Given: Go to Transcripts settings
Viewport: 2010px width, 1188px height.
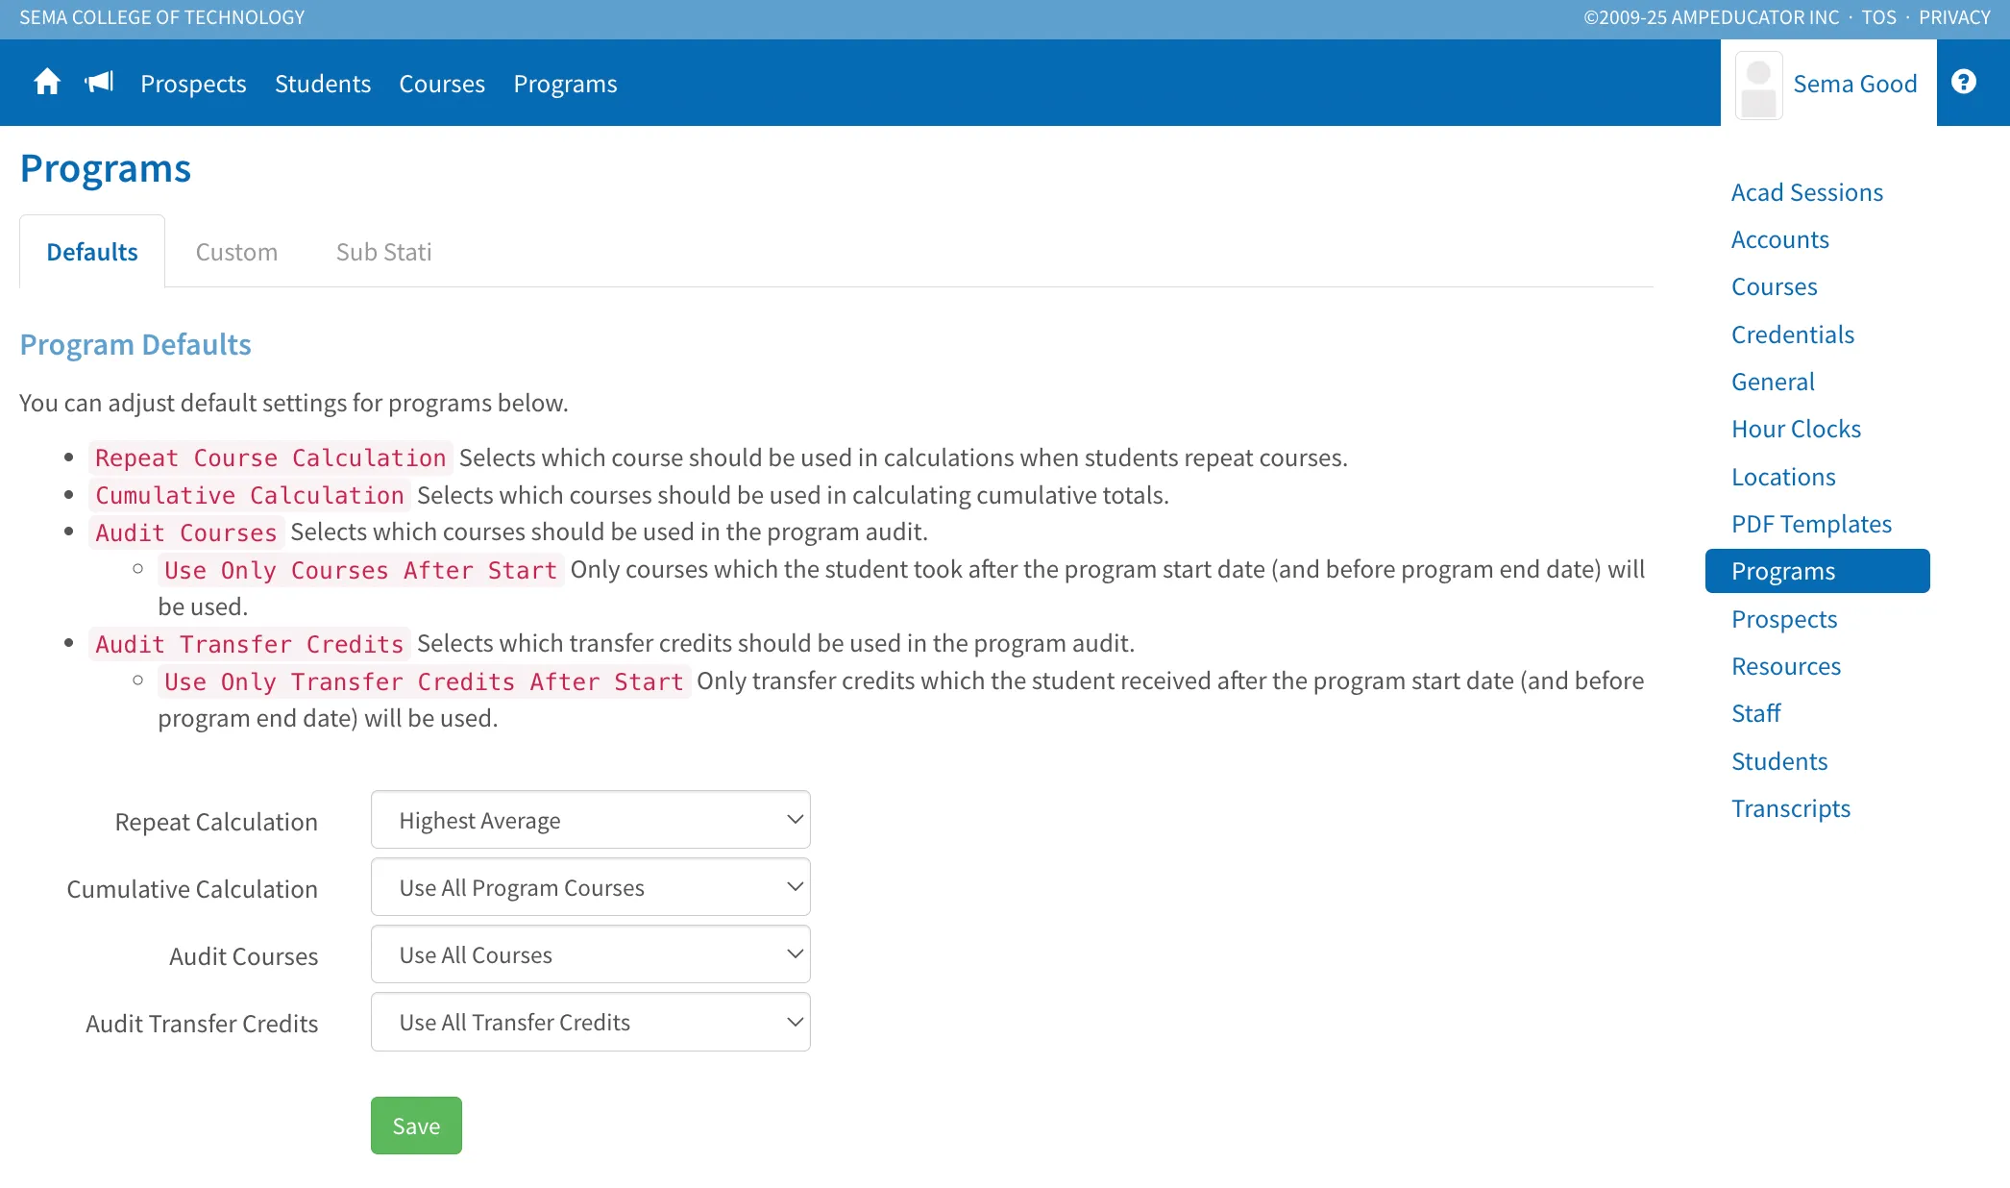Looking at the screenshot, I should (x=1791, y=808).
